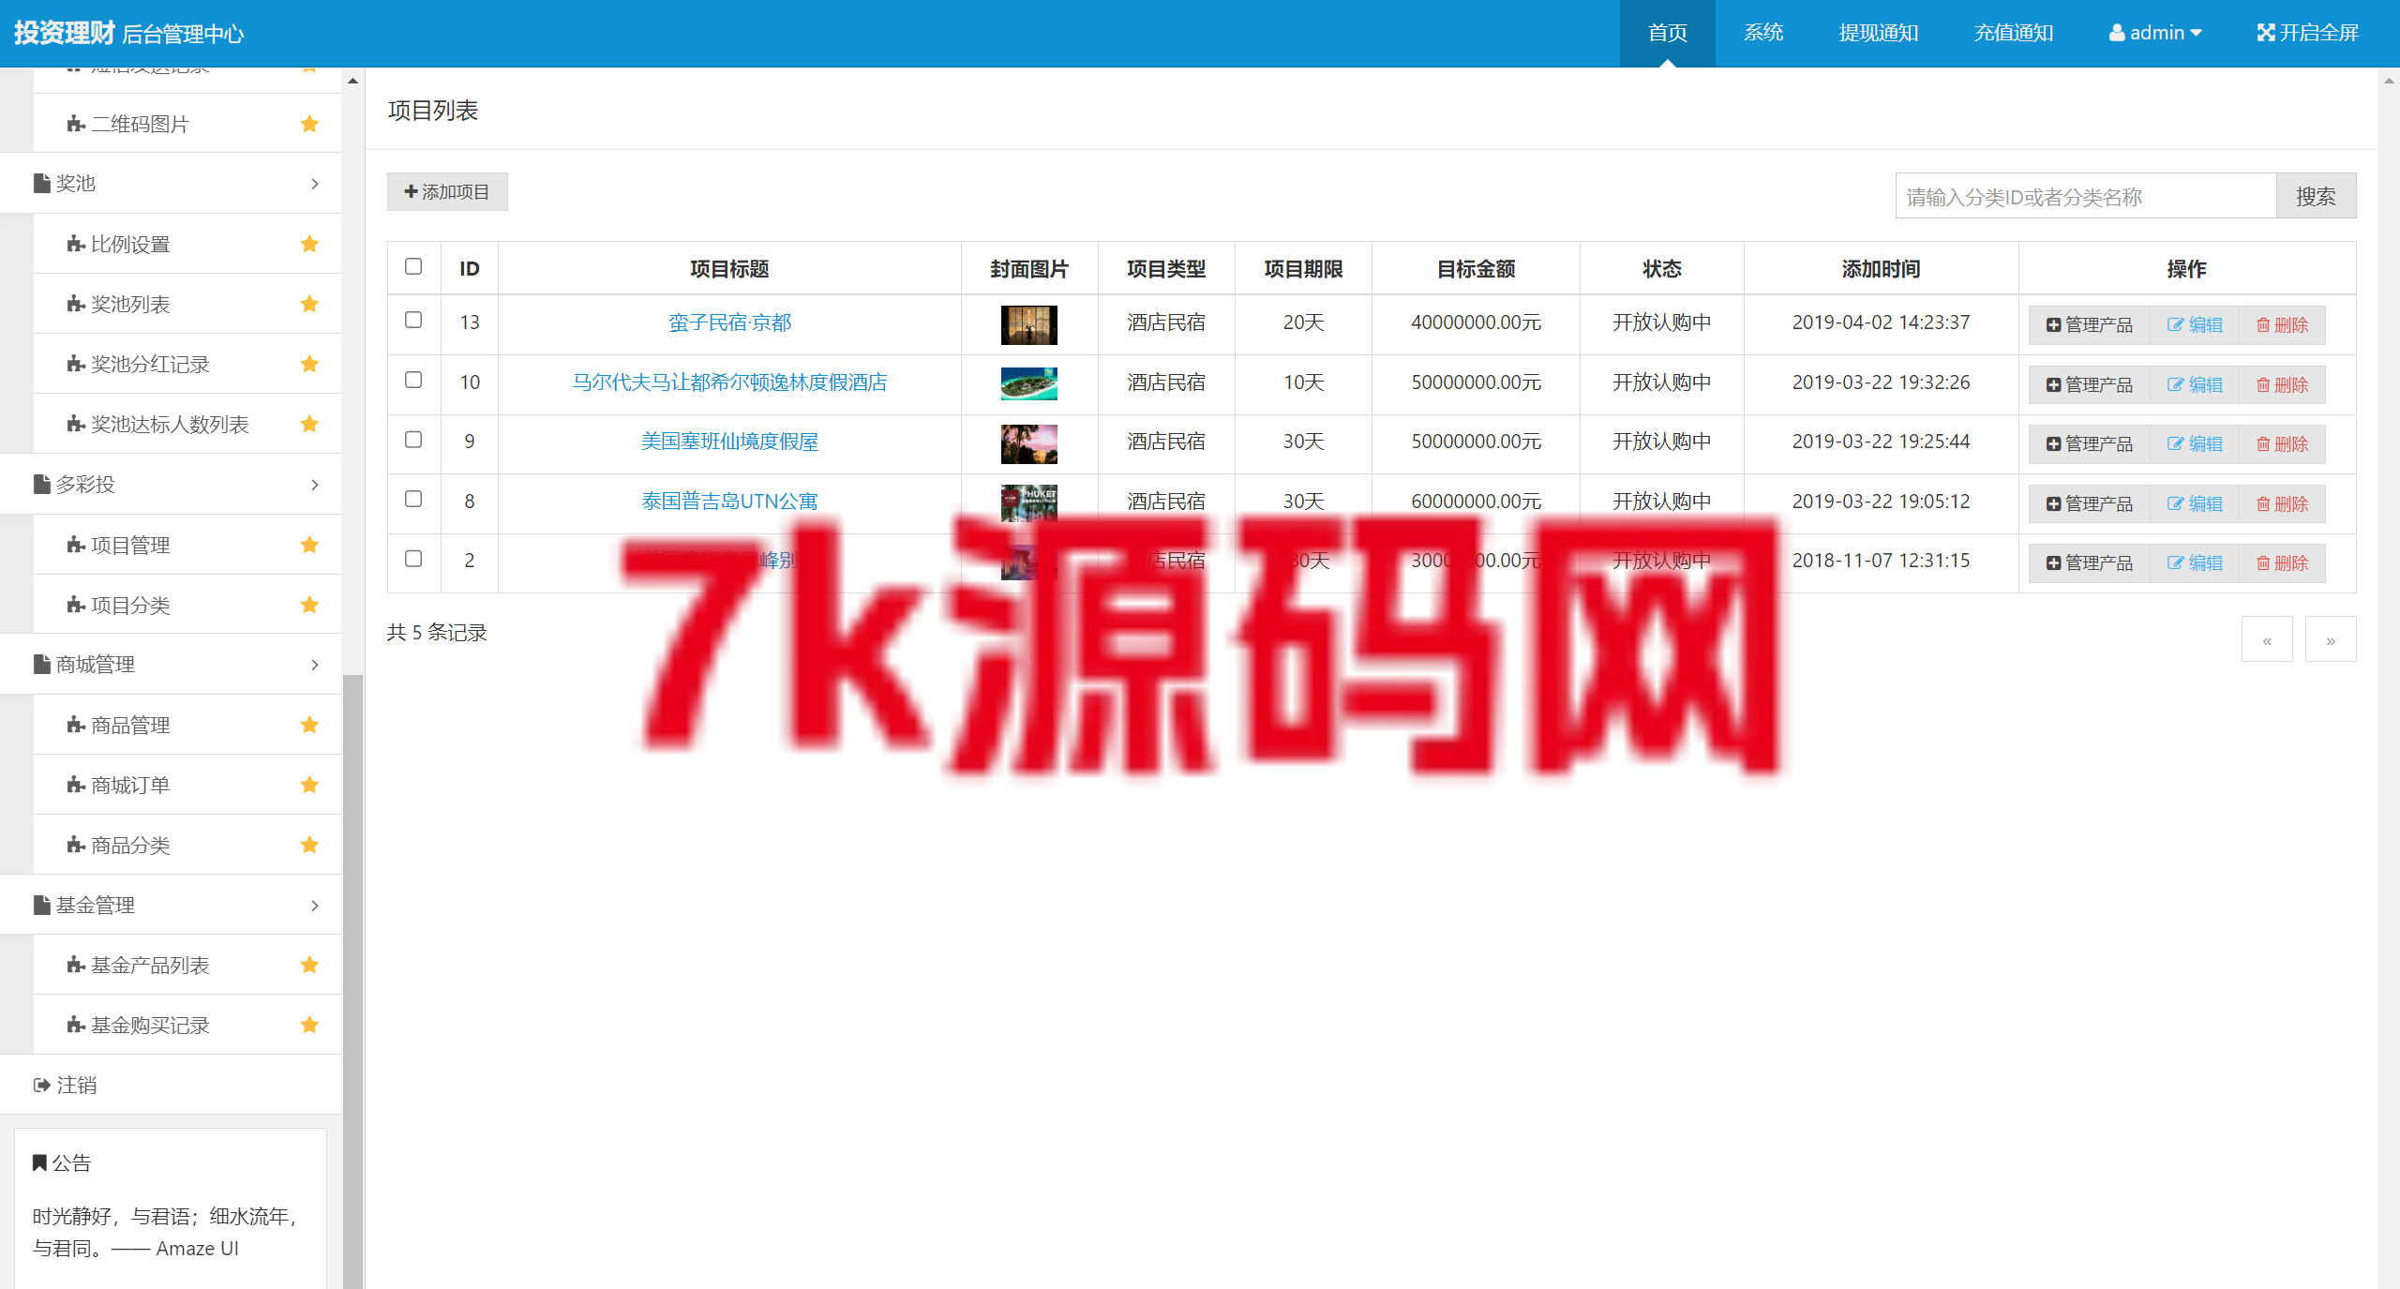Click the star icon next to 项目分类
Screen dimensions: 2400x1289
(x=309, y=605)
